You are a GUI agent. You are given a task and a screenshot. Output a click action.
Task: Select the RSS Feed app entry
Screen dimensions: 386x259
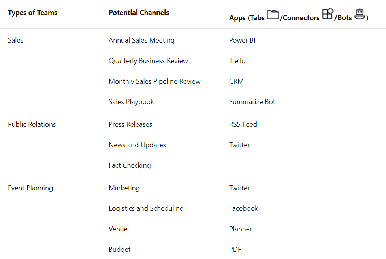(x=243, y=124)
